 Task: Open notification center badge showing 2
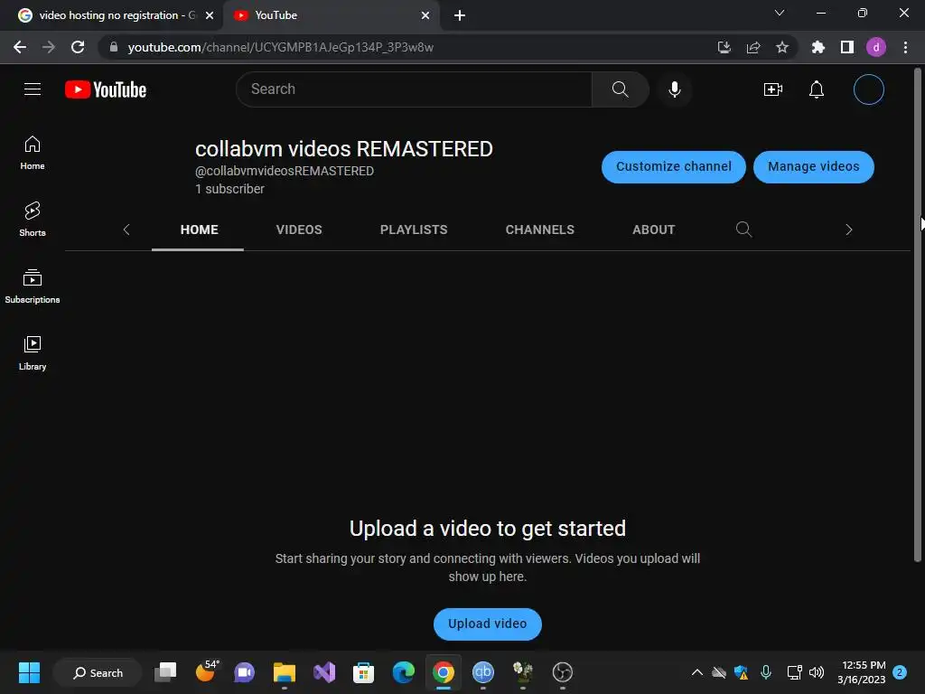pos(900,672)
